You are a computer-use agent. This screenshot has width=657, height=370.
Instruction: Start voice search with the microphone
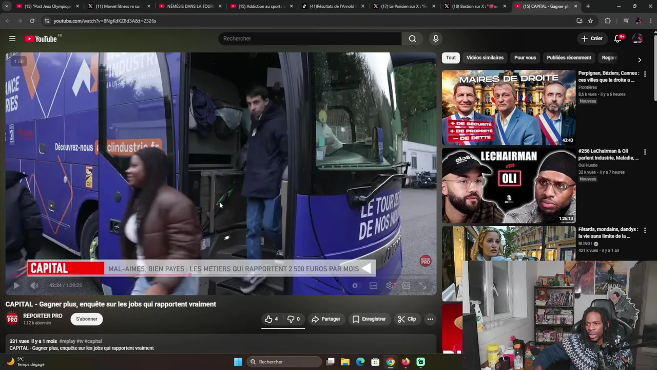(x=436, y=39)
